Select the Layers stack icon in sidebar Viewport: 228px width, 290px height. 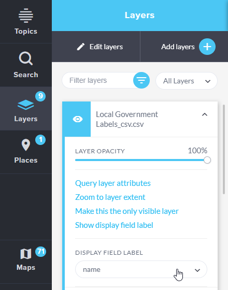(x=26, y=105)
